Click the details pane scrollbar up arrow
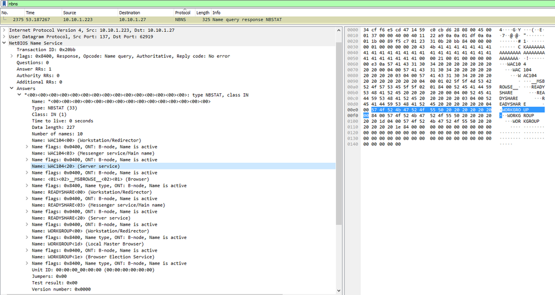555x295 pixels. [339, 31]
